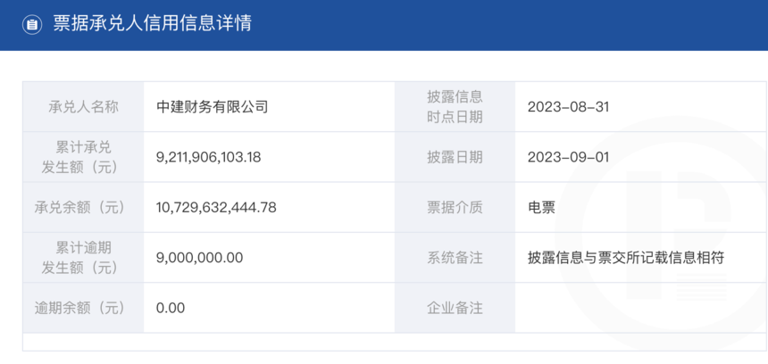Select the disclosure date 2023-09-01
The image size is (768, 364).
pos(569,157)
